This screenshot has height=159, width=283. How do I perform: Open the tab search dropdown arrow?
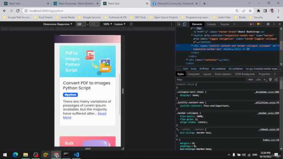coord(249,3)
